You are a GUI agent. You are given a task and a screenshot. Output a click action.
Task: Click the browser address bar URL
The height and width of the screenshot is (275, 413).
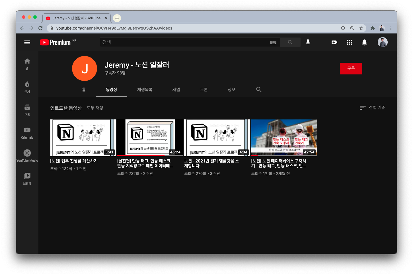(114, 28)
